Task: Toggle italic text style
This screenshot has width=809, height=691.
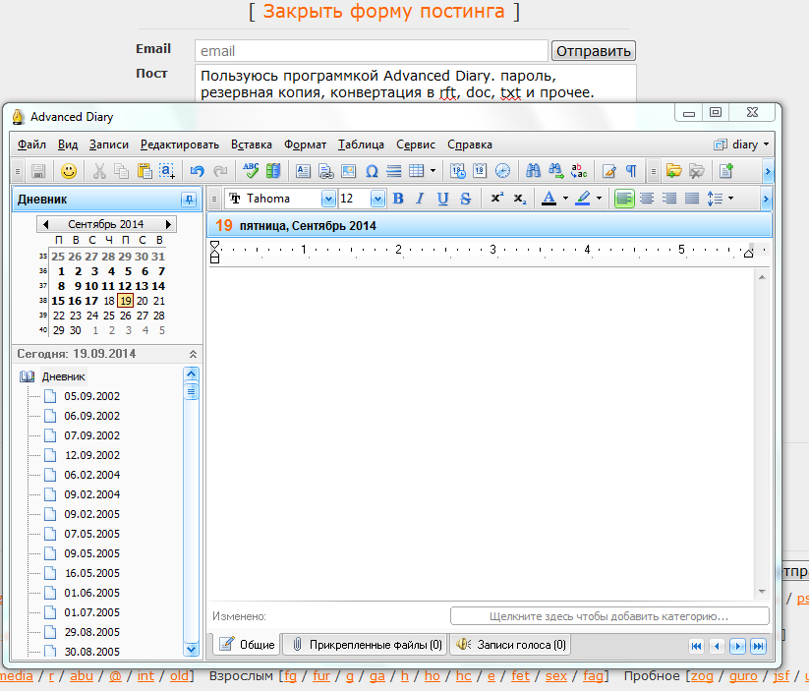Action: click(420, 199)
